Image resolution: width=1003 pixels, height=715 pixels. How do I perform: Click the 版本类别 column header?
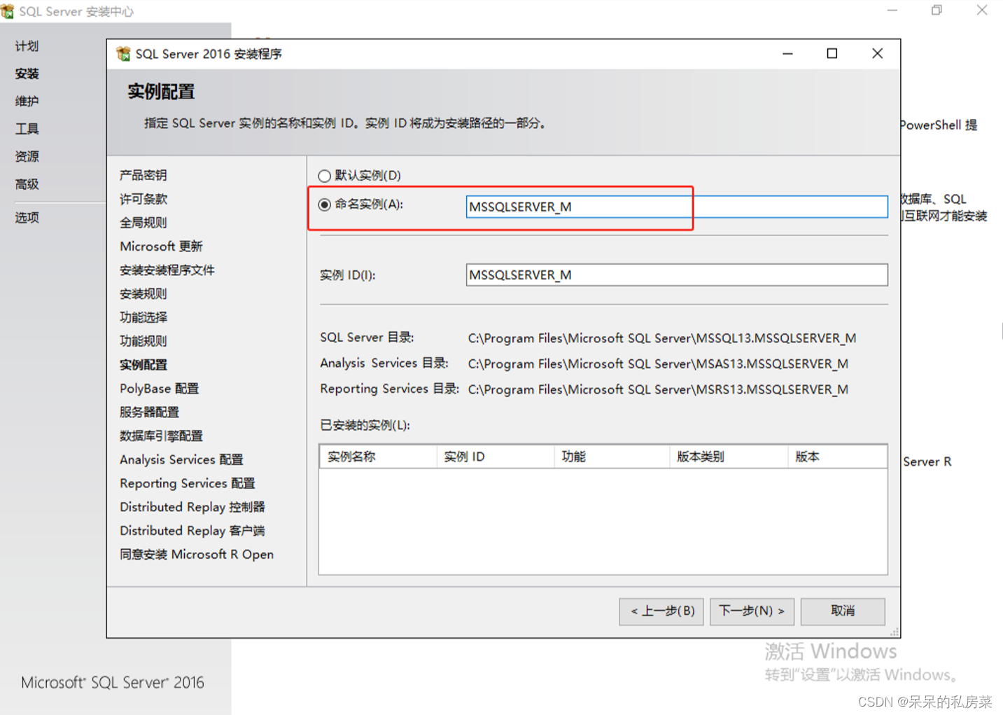point(729,457)
